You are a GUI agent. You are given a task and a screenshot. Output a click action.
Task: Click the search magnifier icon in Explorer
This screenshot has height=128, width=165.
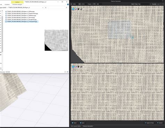click(x=66, y=8)
